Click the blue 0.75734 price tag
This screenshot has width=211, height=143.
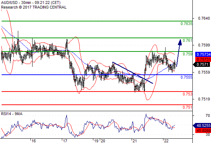tap(203, 54)
